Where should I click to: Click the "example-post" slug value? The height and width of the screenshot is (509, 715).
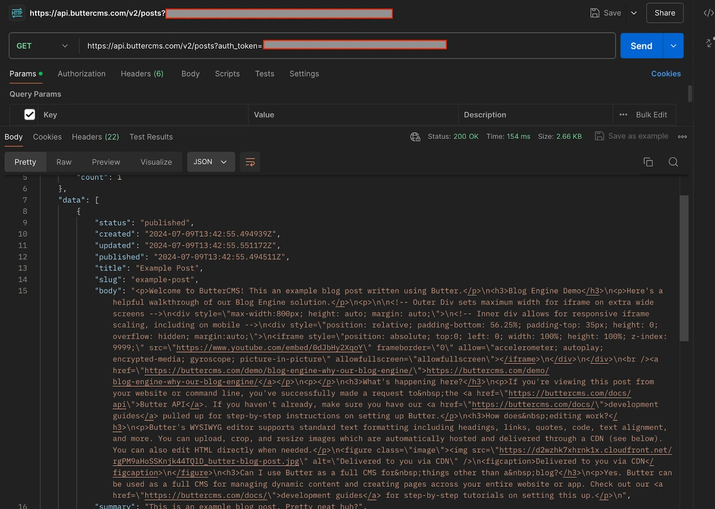(x=163, y=279)
